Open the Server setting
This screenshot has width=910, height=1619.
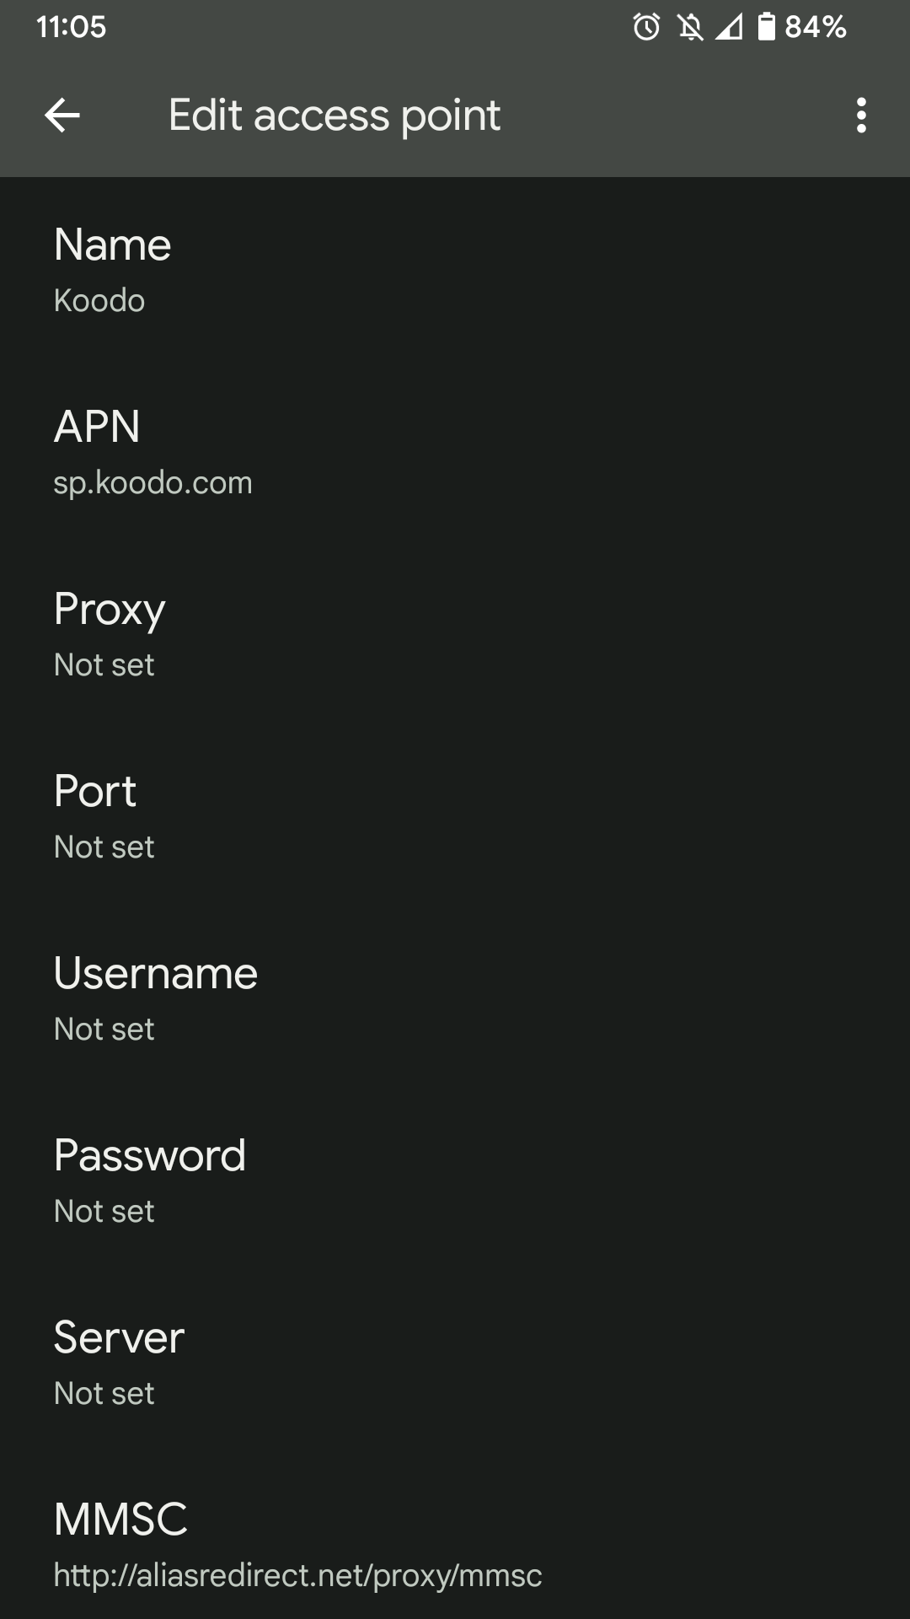click(455, 1362)
